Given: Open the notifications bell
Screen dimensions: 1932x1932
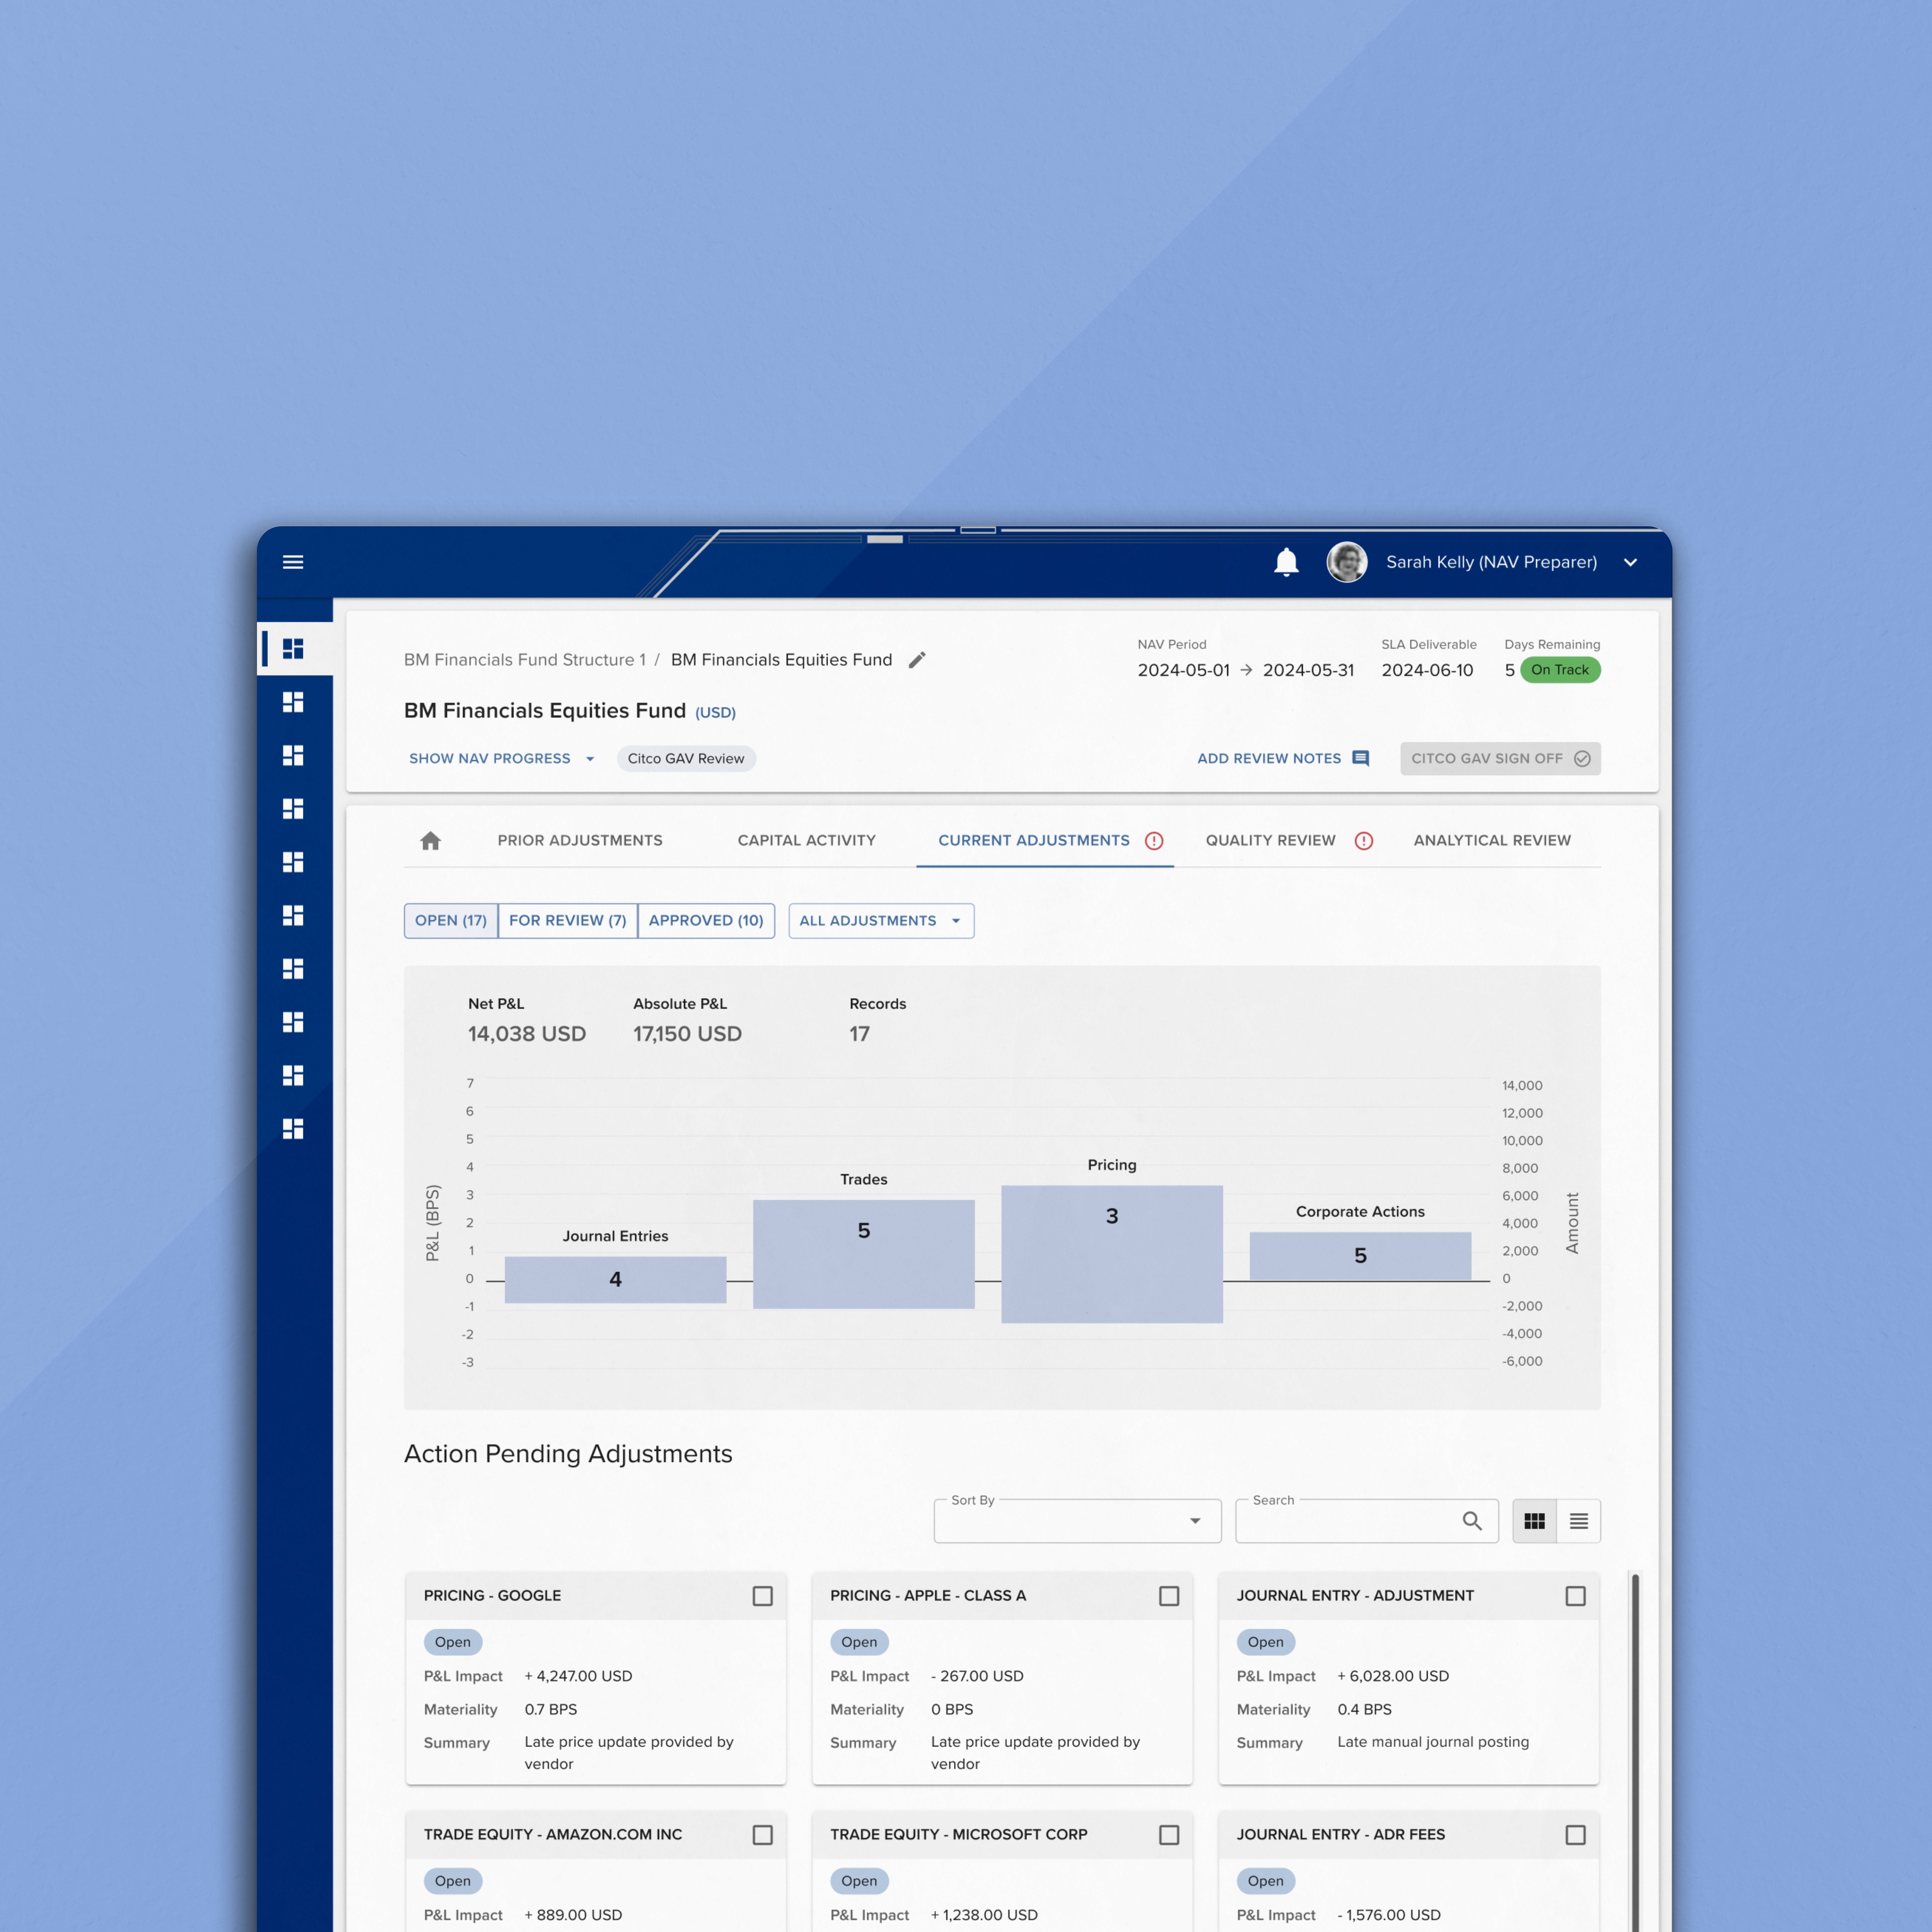Looking at the screenshot, I should click(1286, 562).
